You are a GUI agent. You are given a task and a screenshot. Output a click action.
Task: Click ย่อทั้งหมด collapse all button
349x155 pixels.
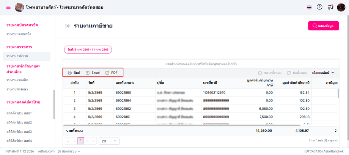coord(297,73)
